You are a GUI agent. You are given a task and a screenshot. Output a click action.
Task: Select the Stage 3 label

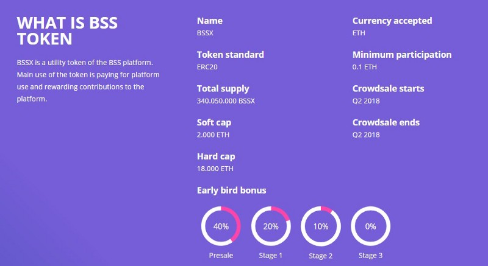coord(370,256)
